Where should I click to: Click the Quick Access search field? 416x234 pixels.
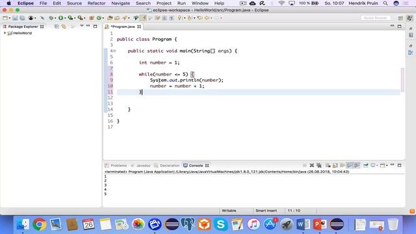point(376,18)
